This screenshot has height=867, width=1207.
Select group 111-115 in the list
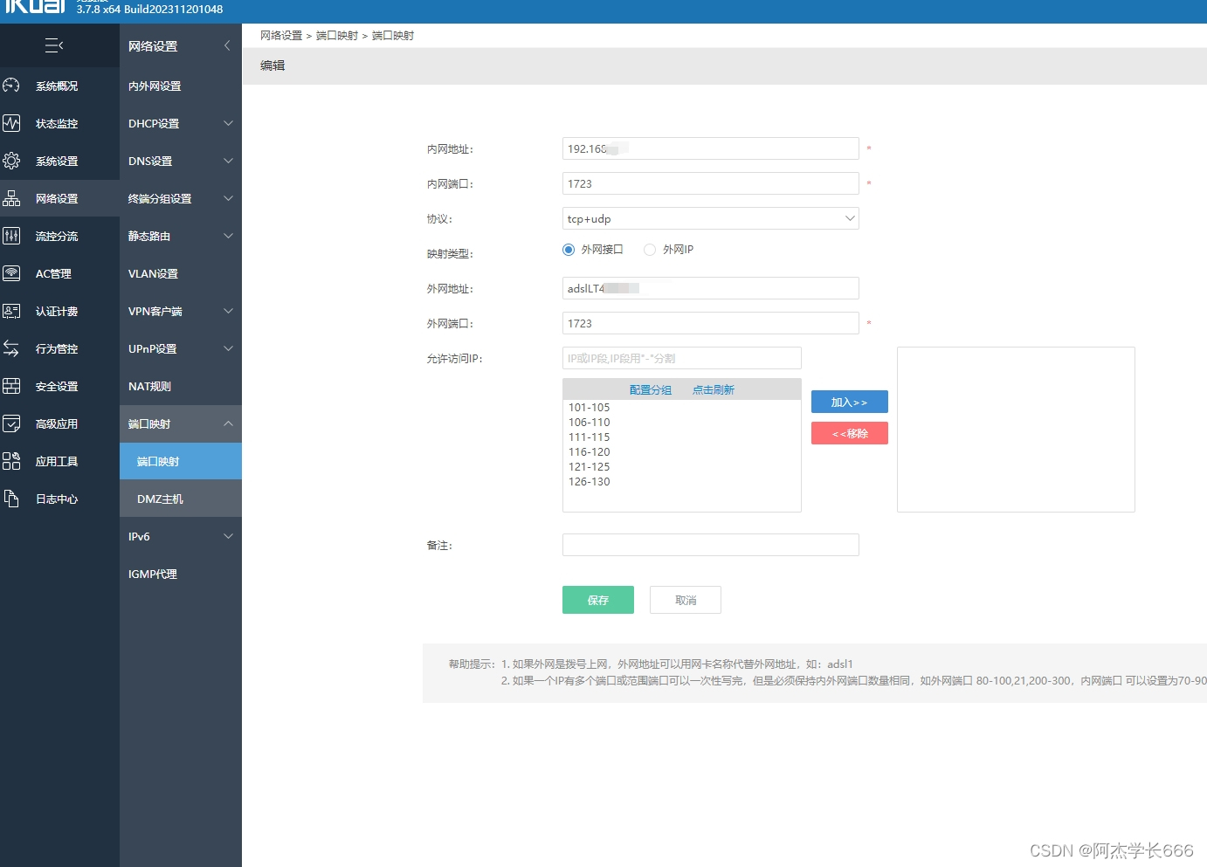[590, 437]
